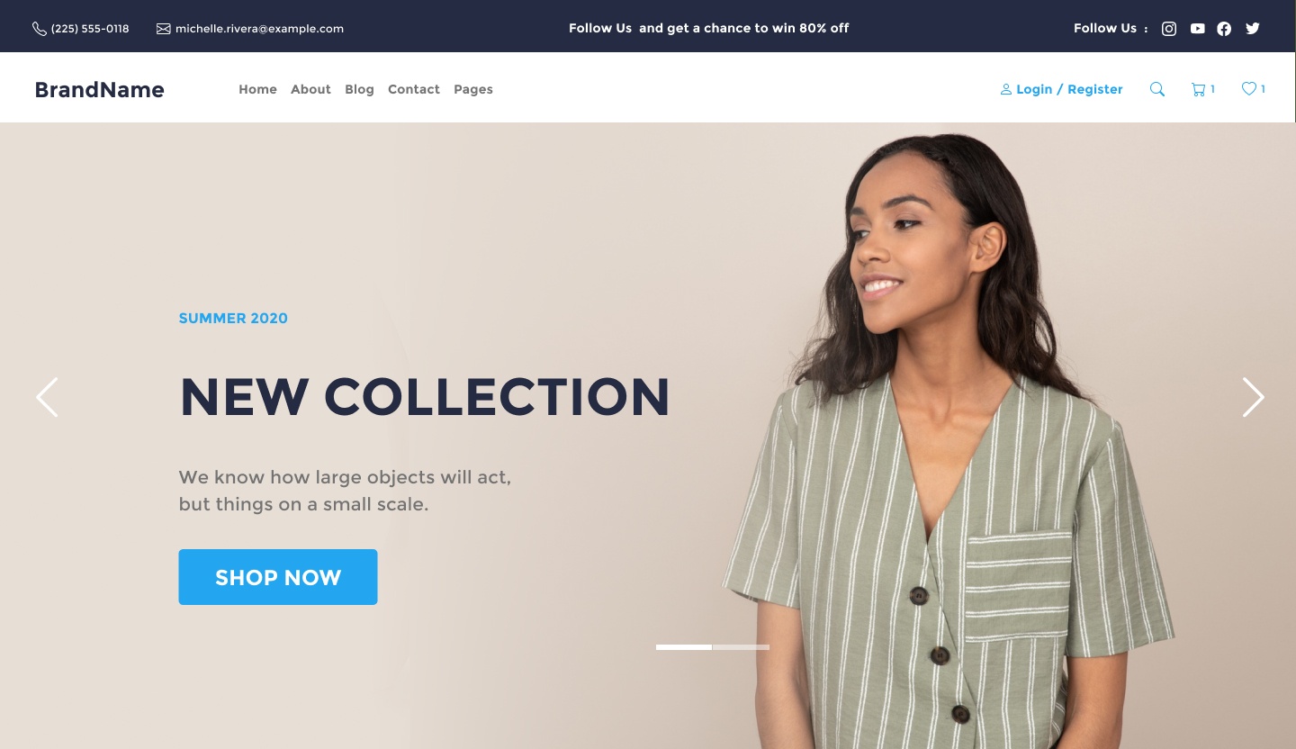This screenshot has height=749, width=1296.
Task: Go to previous slide arrow
Action: click(x=47, y=397)
